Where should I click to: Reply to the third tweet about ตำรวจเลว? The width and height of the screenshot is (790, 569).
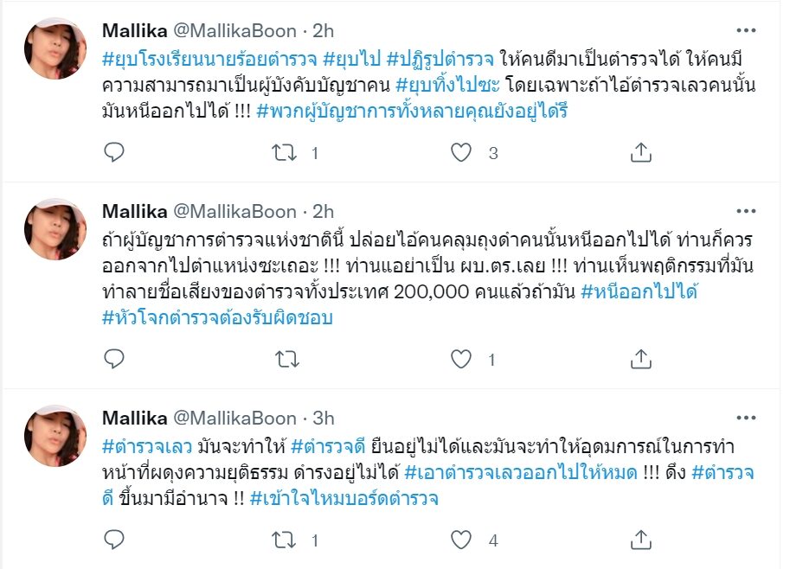tap(114, 540)
